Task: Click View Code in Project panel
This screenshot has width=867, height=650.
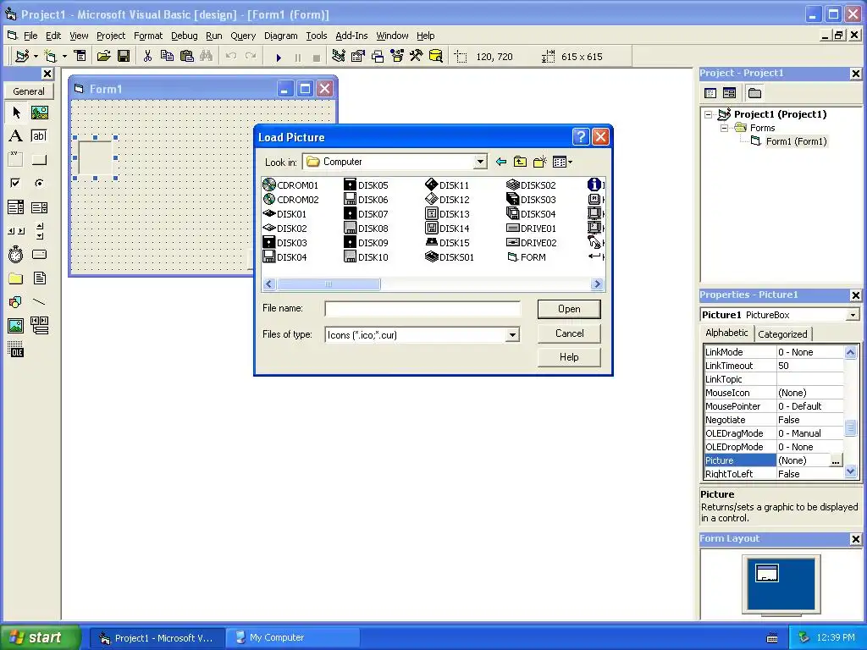Action: click(710, 93)
